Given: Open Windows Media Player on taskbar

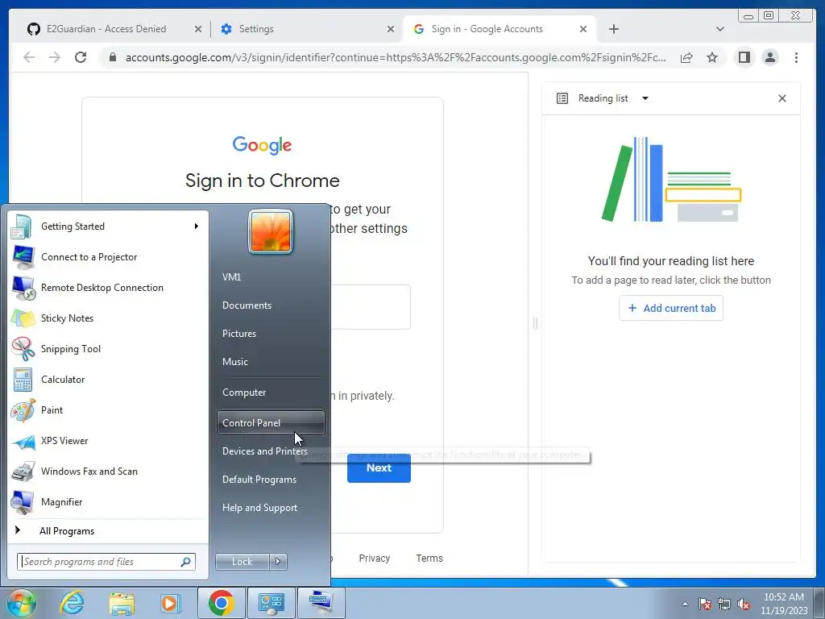Looking at the screenshot, I should [x=171, y=603].
